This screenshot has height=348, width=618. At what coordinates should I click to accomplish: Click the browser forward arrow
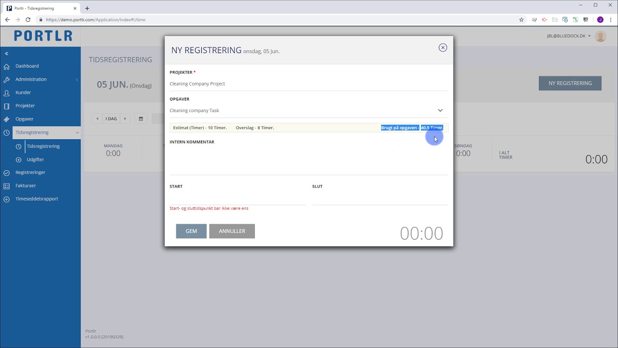[17, 20]
